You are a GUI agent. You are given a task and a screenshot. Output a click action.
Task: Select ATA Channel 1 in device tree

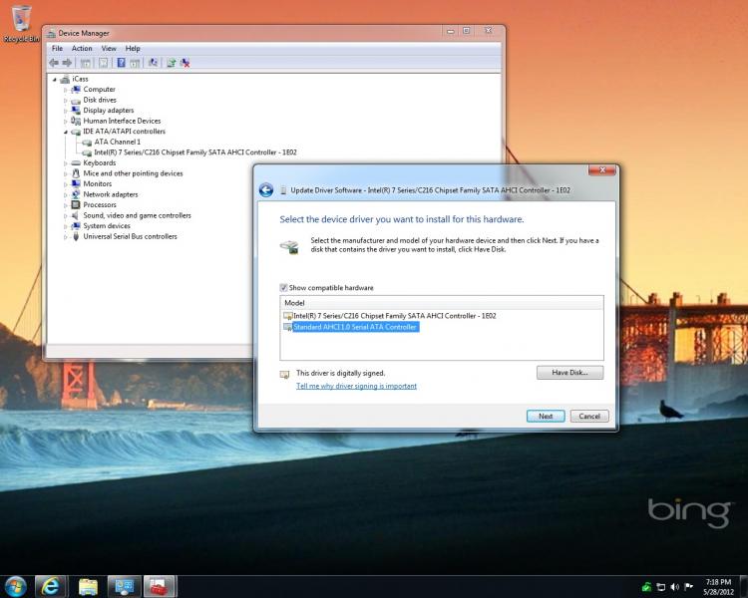tap(118, 143)
